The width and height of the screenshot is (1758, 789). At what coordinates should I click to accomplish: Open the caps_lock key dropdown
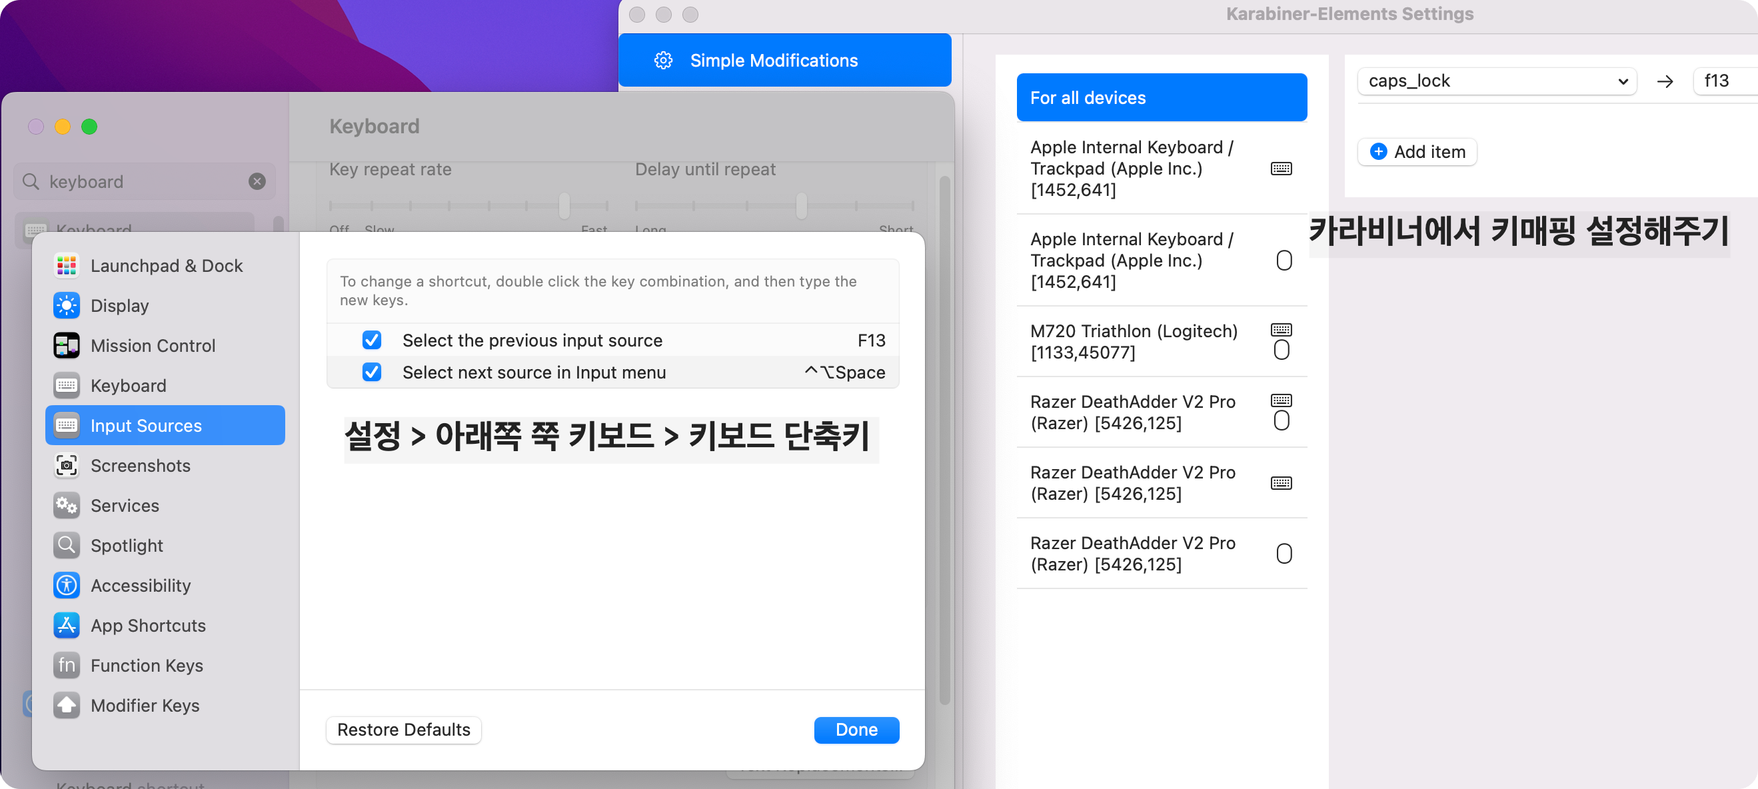tap(1497, 81)
